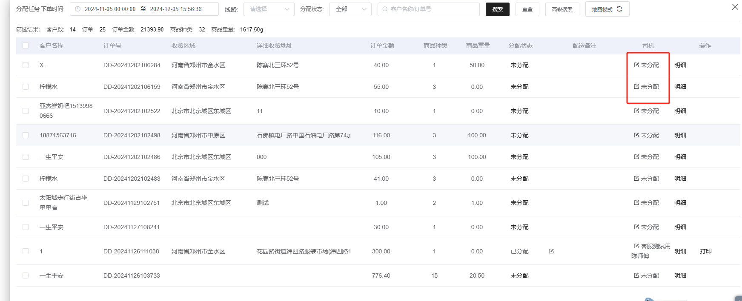Image resolution: width=742 pixels, height=301 pixels.
Task: Click edit driver icon for order DD-20241202106284
Action: pyautogui.click(x=636, y=65)
